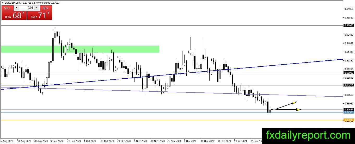
Task: Select the orange horizontal line at 0.87000
Action: tap(172, 120)
